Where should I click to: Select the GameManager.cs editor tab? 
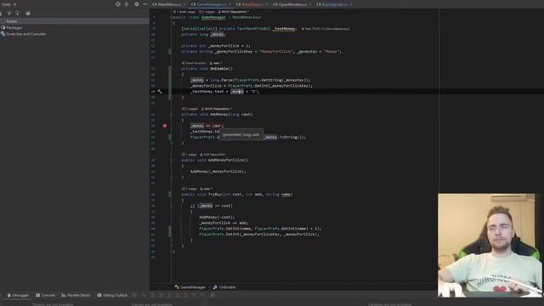coord(212,4)
